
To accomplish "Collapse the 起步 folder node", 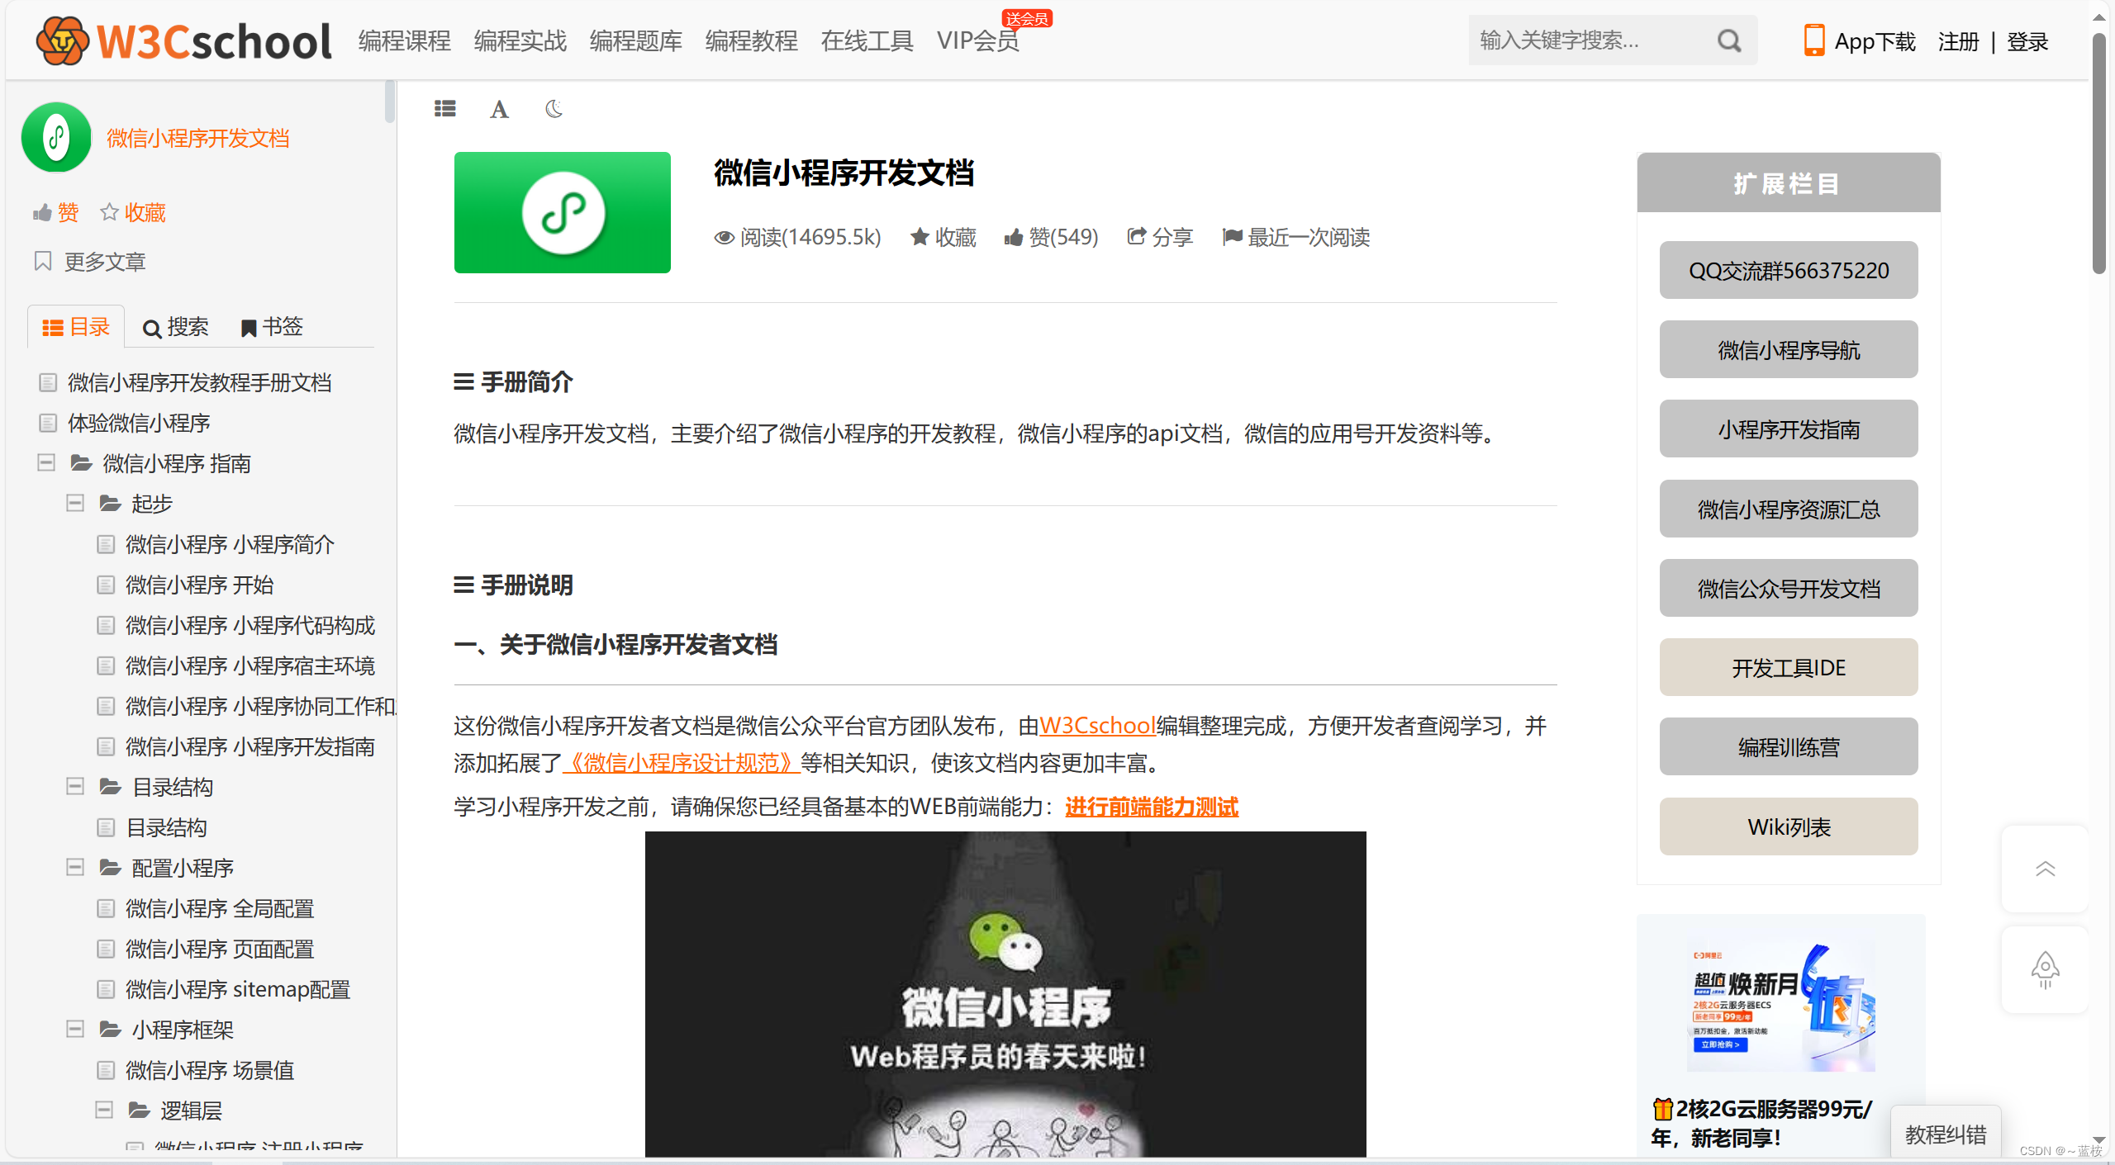I will point(75,503).
